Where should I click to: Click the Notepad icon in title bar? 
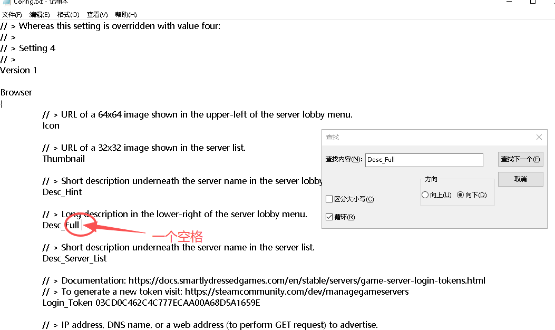coord(6,2)
